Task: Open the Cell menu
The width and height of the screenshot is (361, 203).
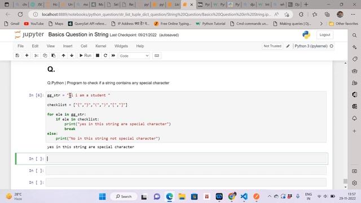Action: tap(84, 46)
